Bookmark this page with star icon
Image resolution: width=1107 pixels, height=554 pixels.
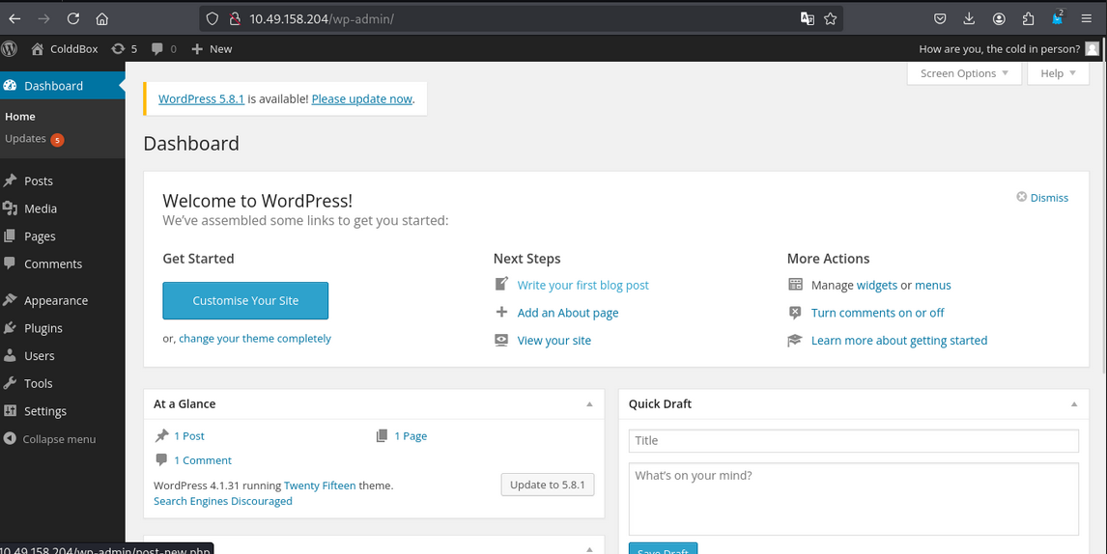830,18
